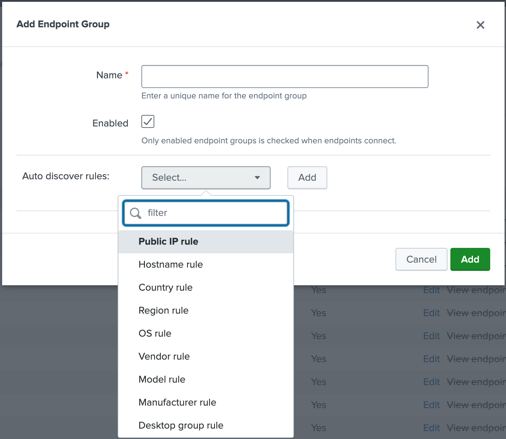The image size is (506, 439).
Task: Choose Manufacturer rule from list
Action: [x=177, y=402]
